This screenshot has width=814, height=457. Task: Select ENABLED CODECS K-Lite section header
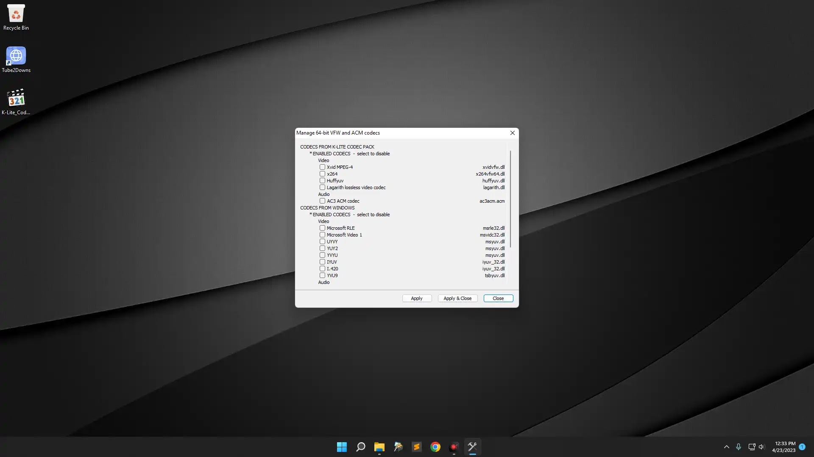pyautogui.click(x=348, y=154)
